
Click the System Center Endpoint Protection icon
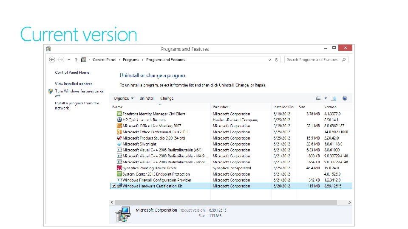(x=119, y=174)
